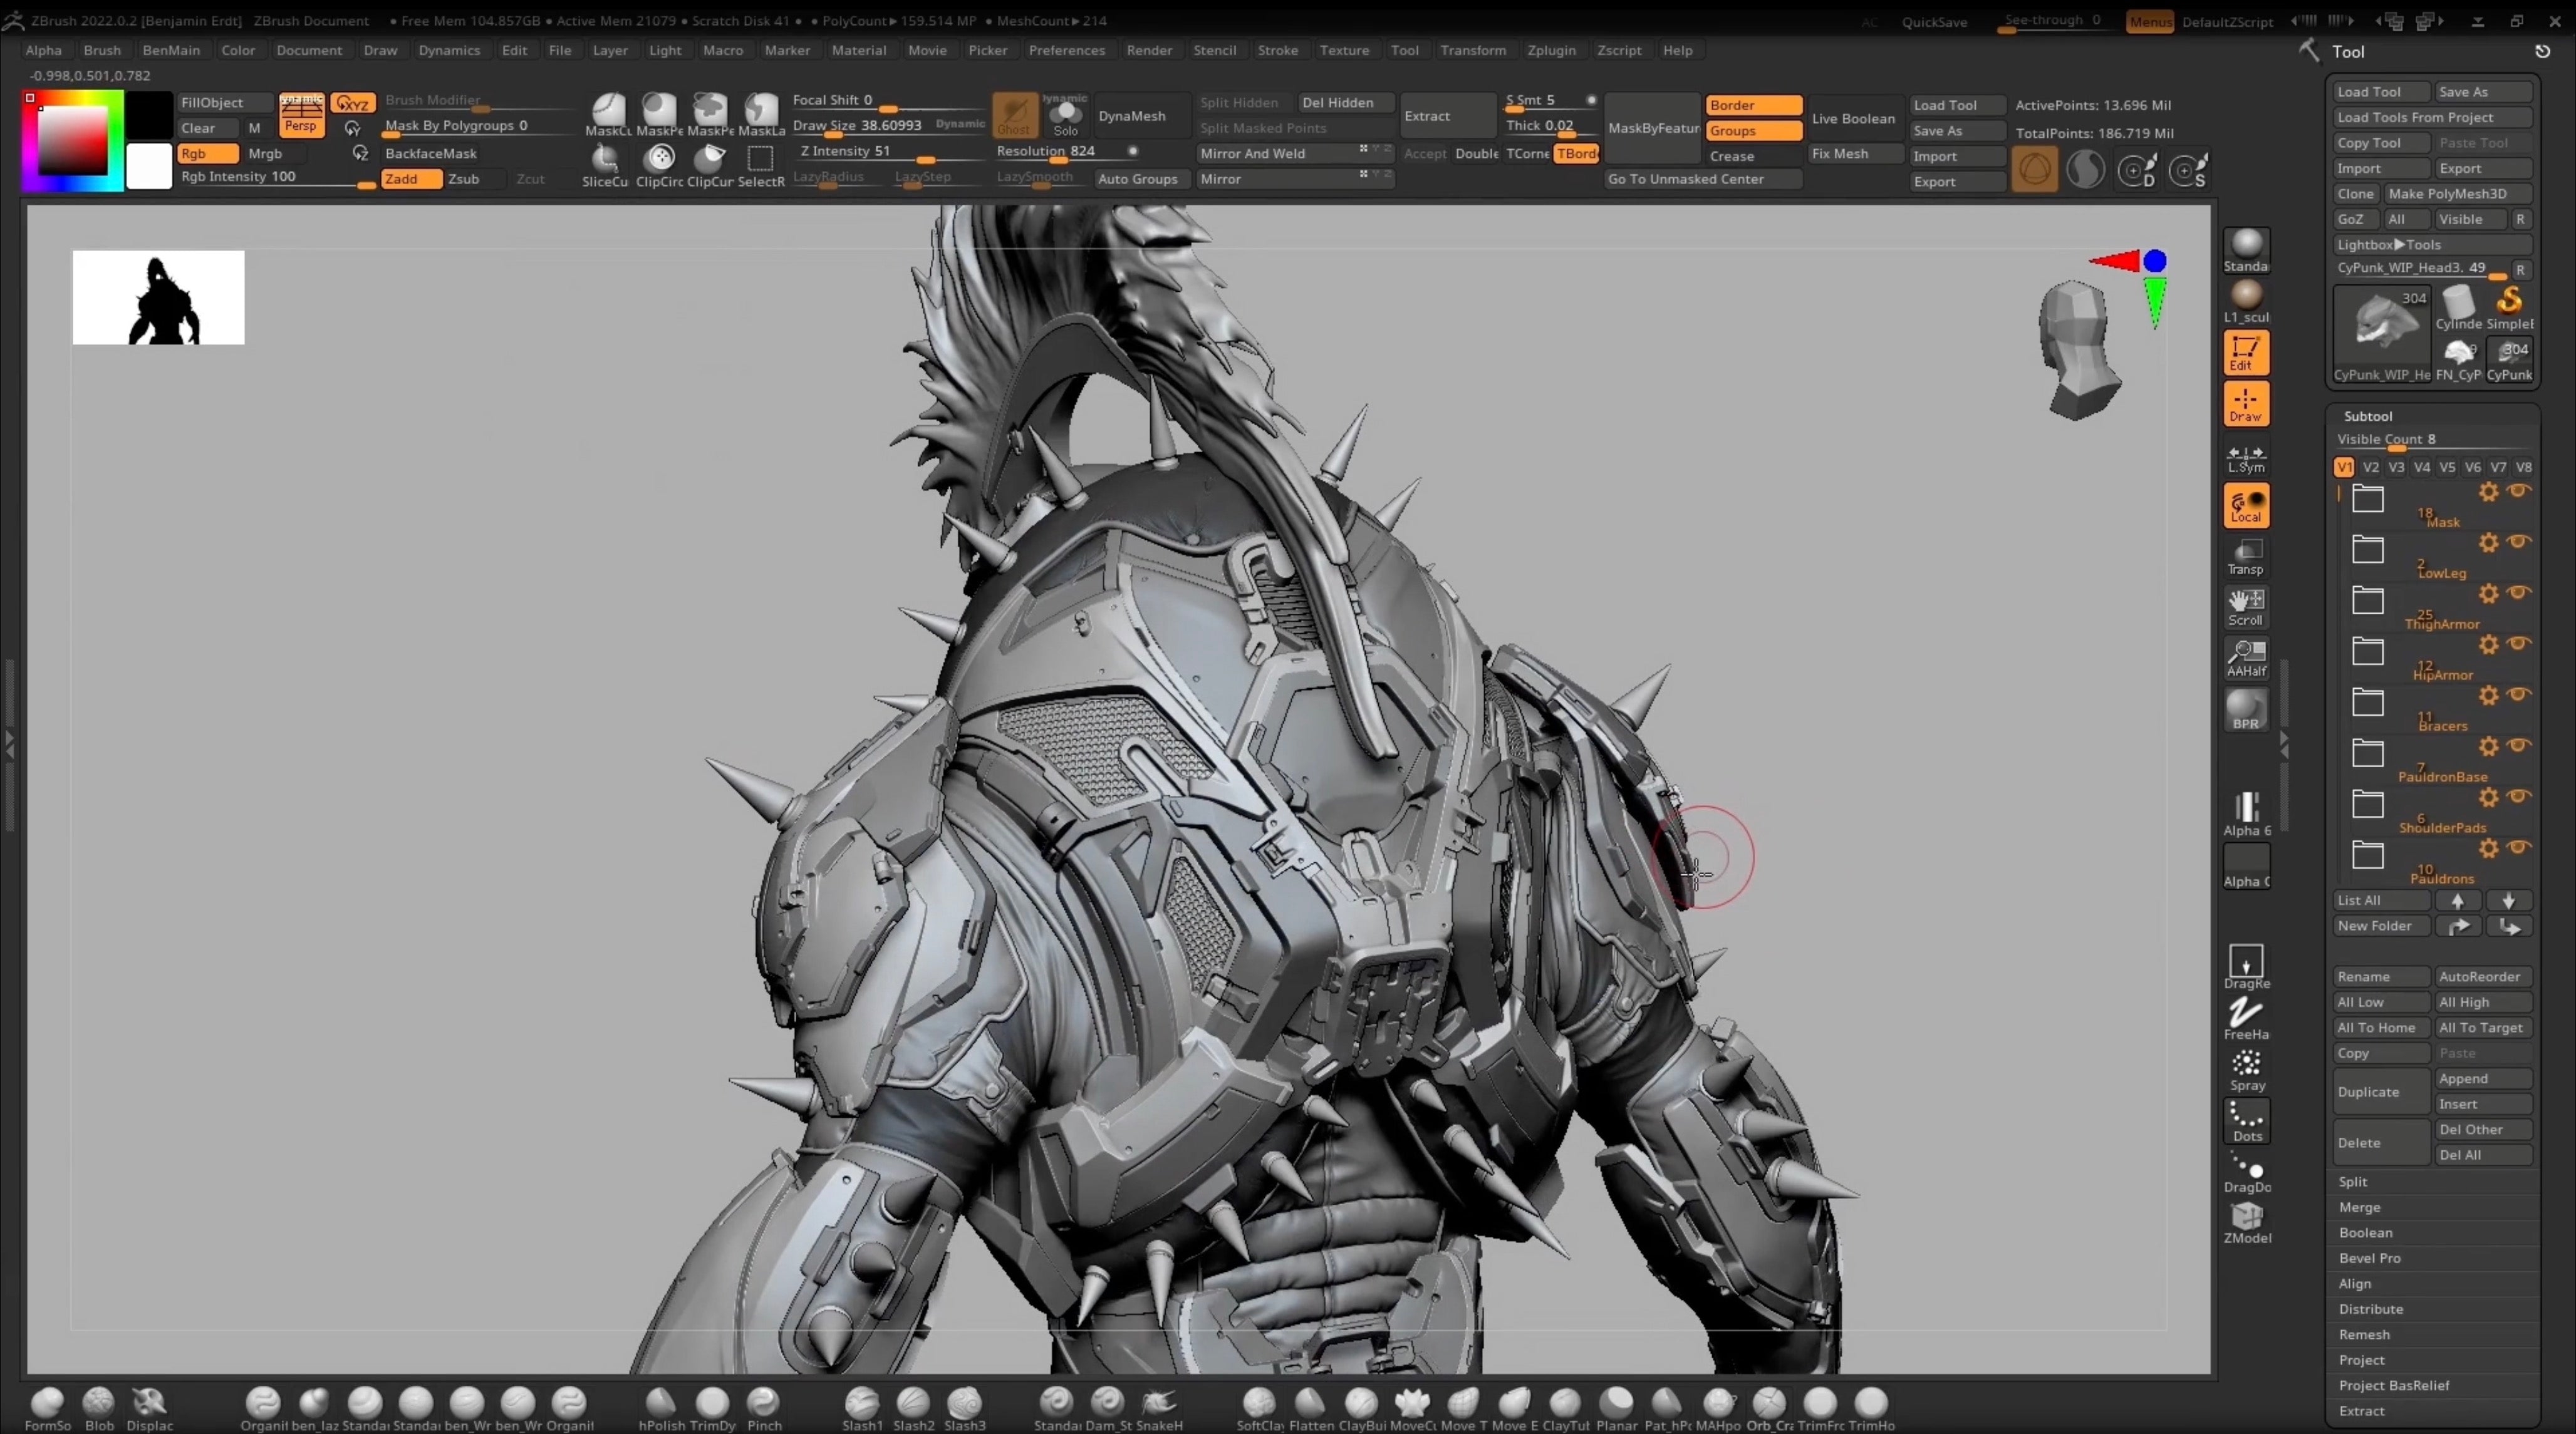Switch to V2 subtool visibility set
This screenshot has height=1434, width=2576.
coord(2370,467)
